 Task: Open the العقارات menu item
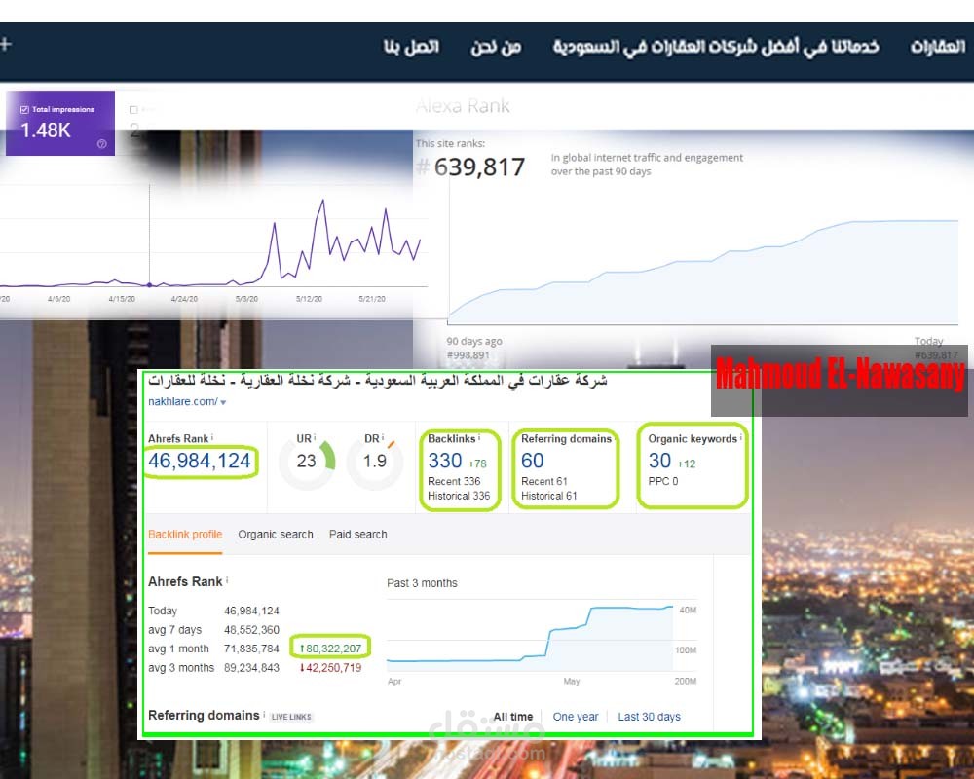938,47
